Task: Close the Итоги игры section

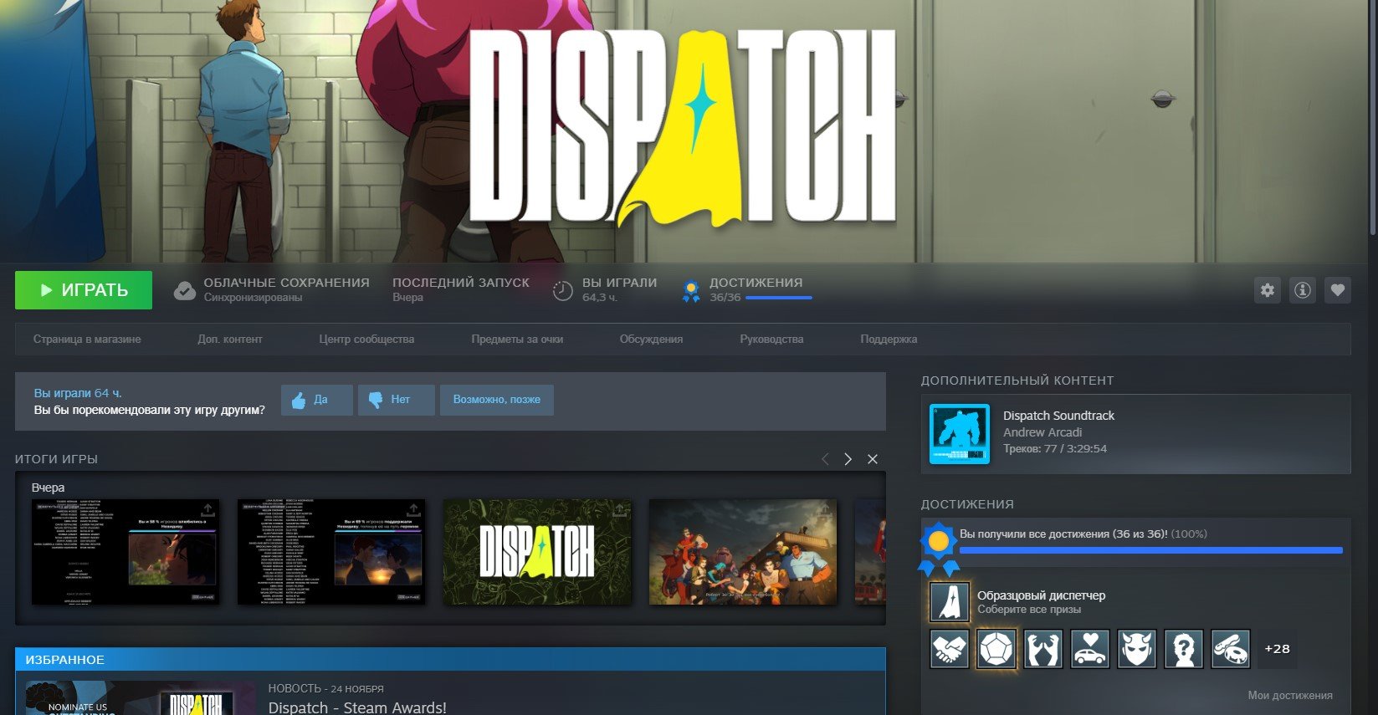Action: (873, 459)
